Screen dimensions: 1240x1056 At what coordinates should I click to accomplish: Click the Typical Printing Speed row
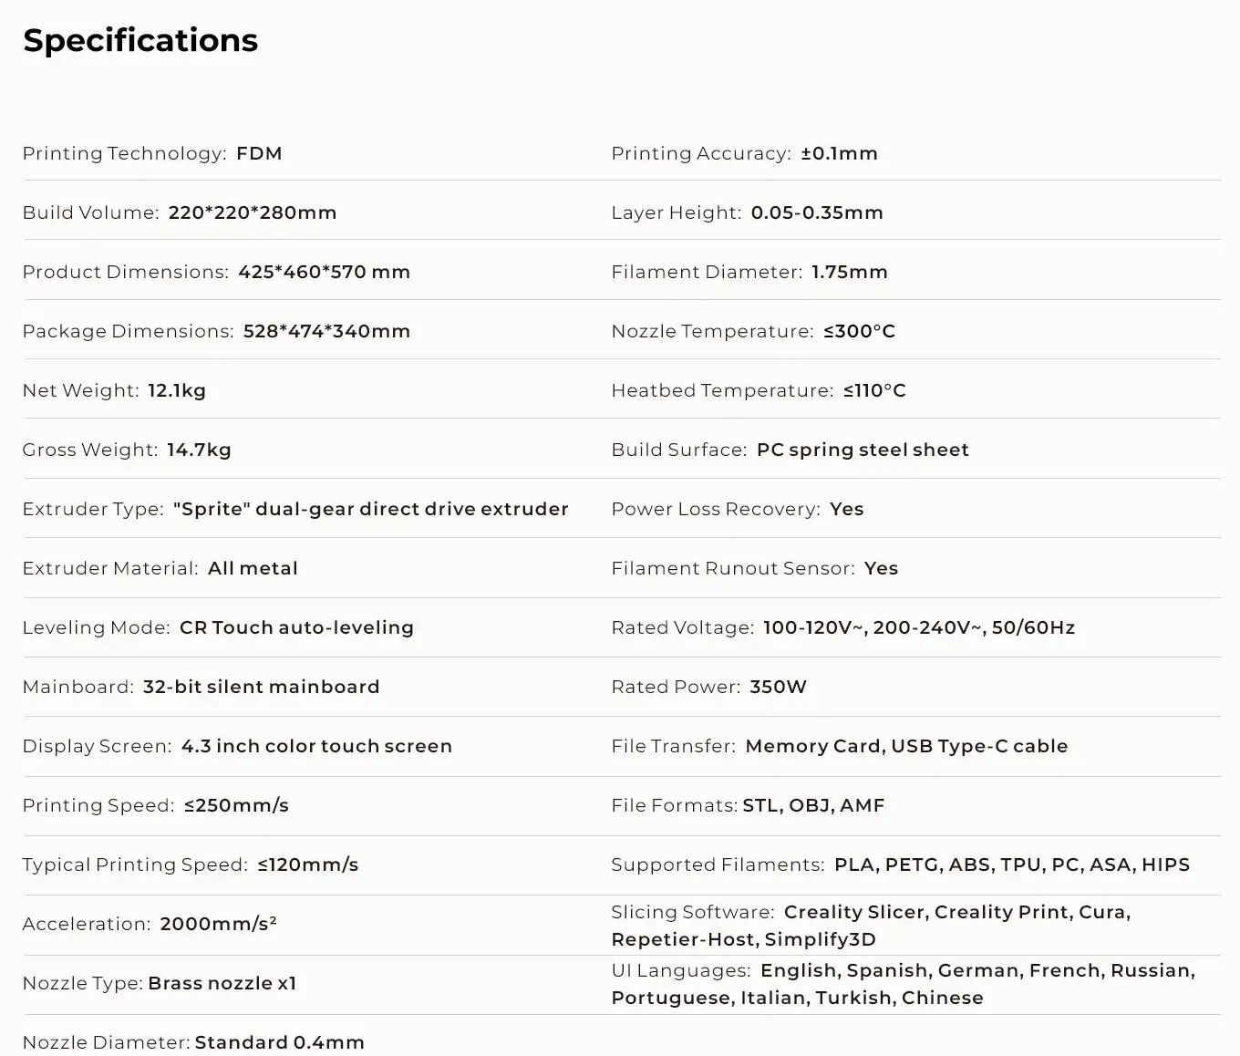click(x=190, y=864)
